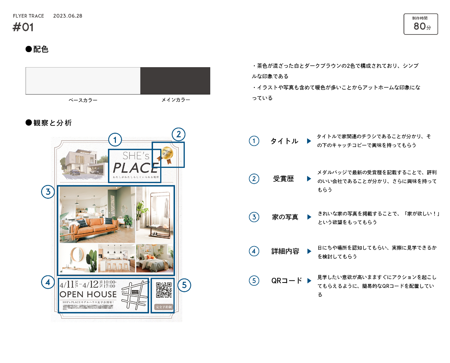The image size is (450, 363).
Task: Click the 制作時間 80分 box
Action: coord(420,24)
